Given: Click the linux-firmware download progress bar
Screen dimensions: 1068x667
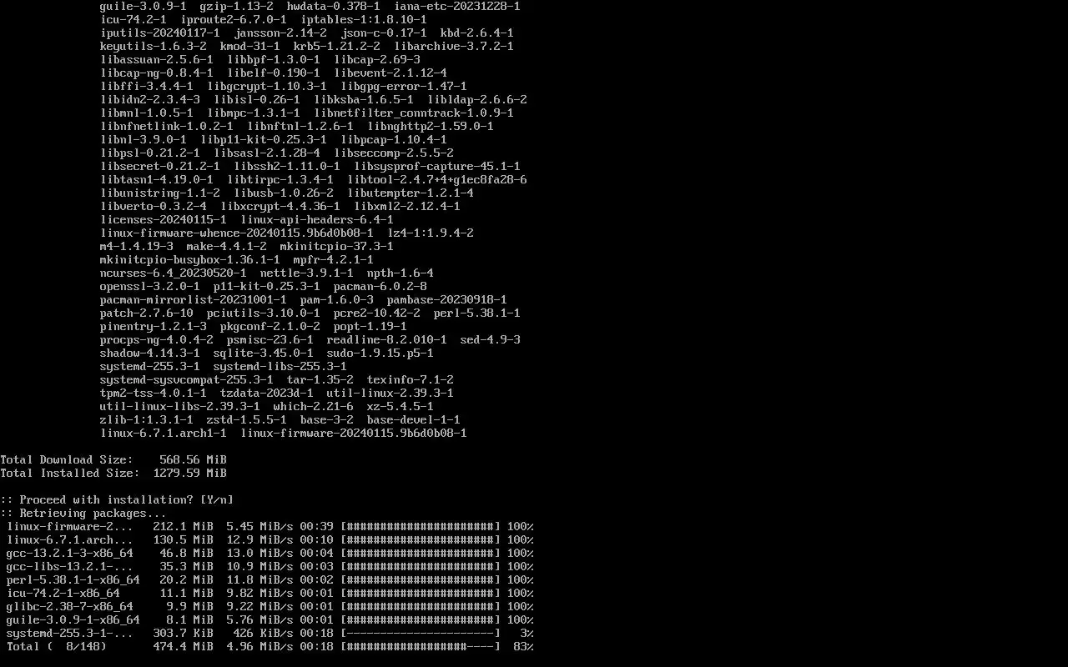Looking at the screenshot, I should [x=421, y=527].
